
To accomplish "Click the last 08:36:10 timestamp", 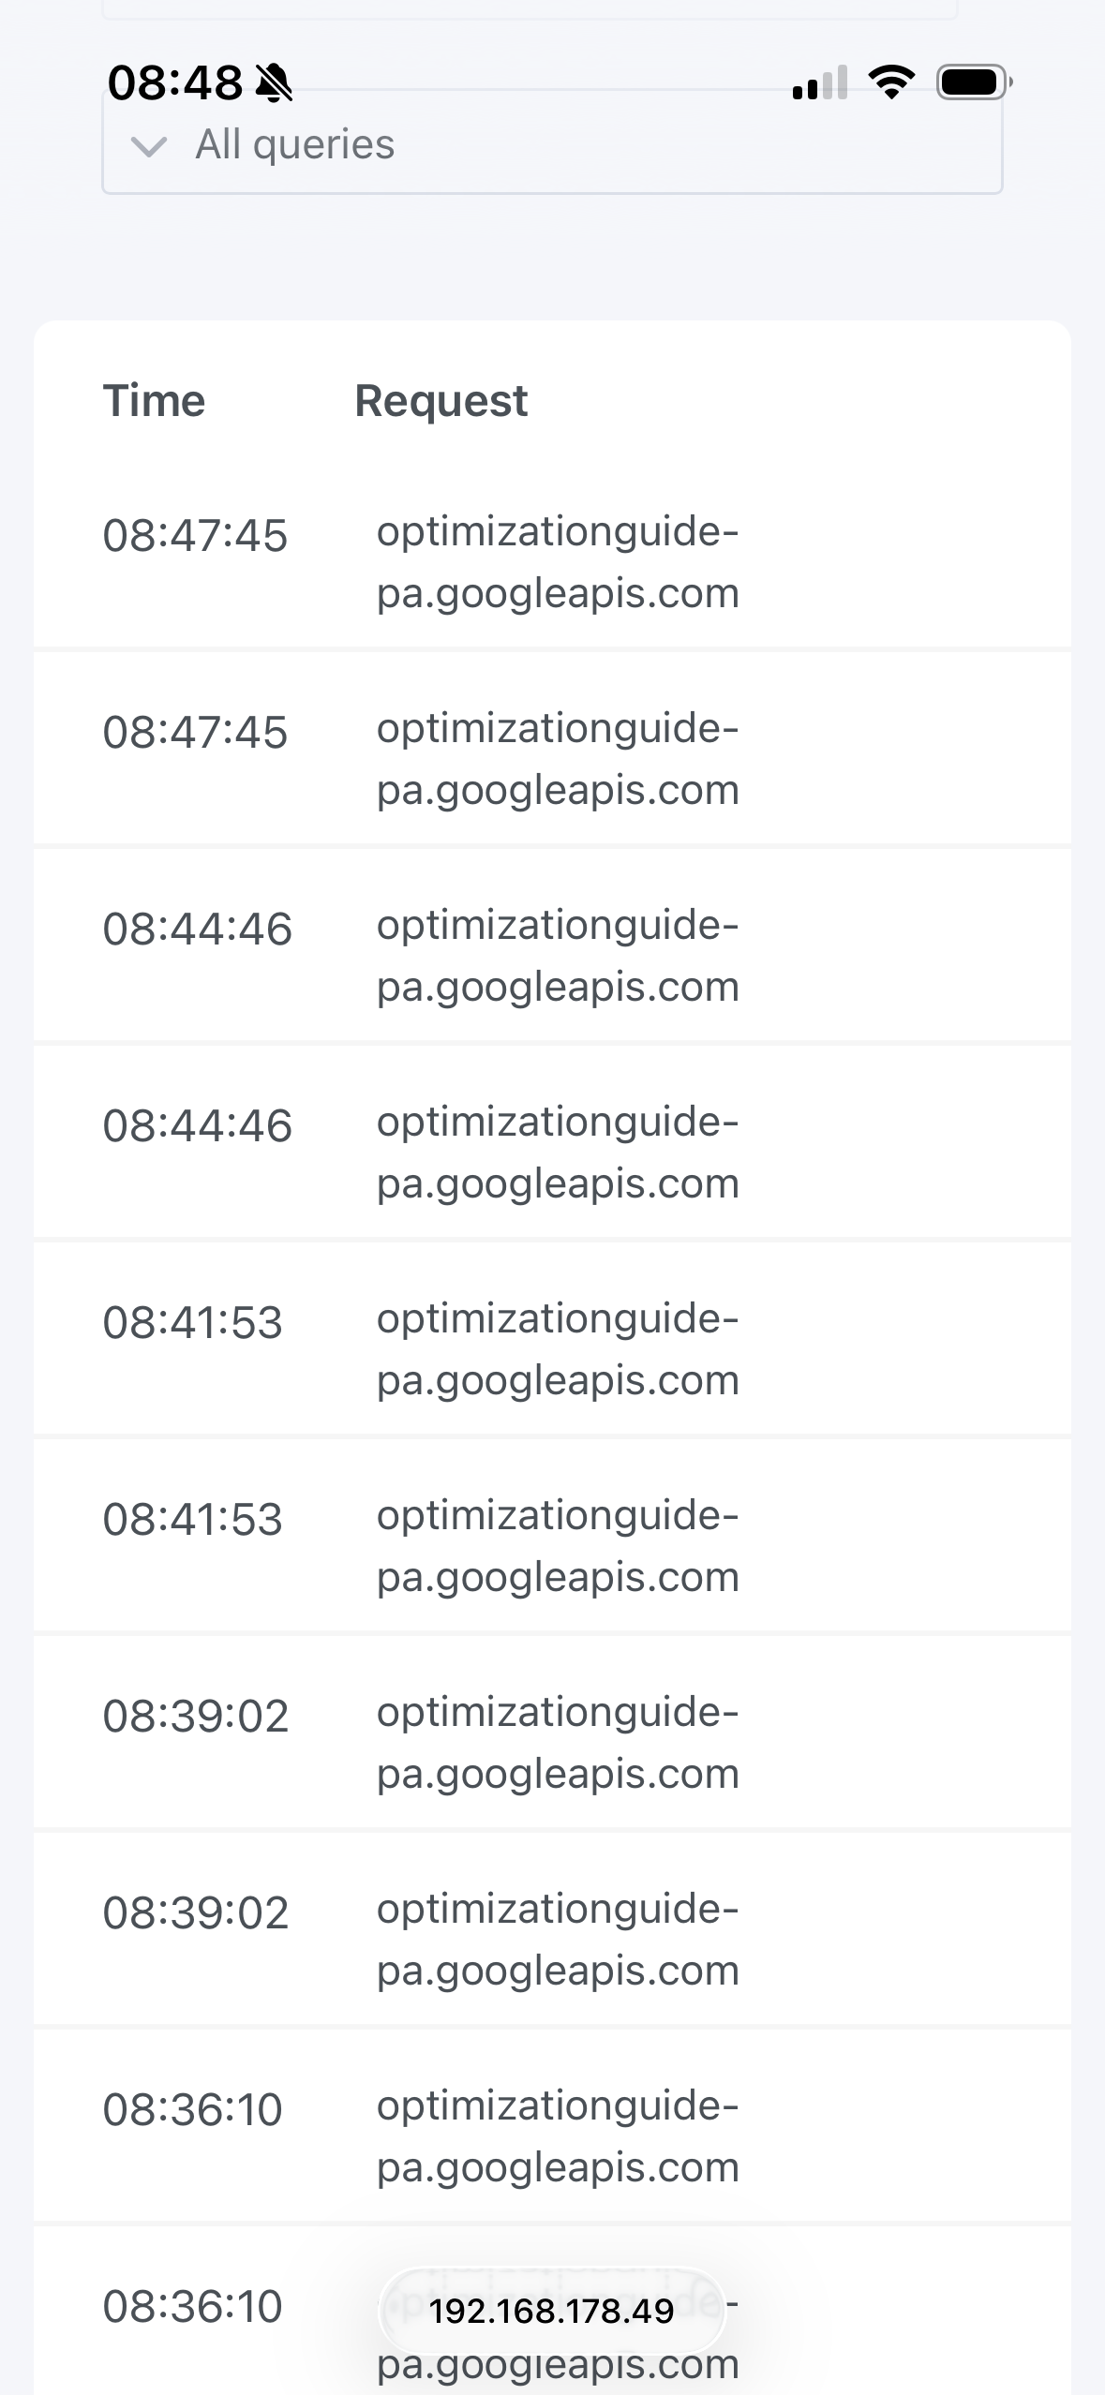I will 192,2306.
